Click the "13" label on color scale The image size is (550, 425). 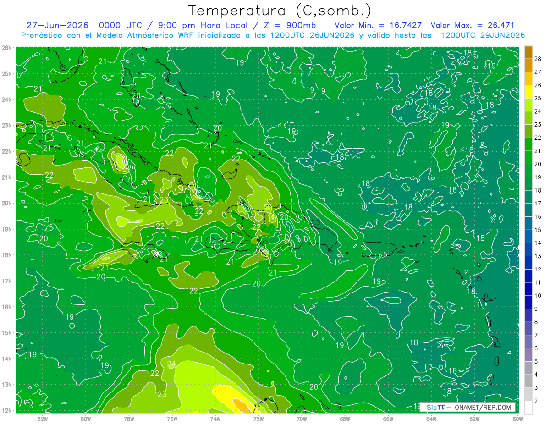coord(538,256)
